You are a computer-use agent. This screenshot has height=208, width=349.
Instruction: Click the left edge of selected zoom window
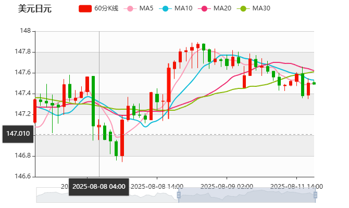point(178,195)
